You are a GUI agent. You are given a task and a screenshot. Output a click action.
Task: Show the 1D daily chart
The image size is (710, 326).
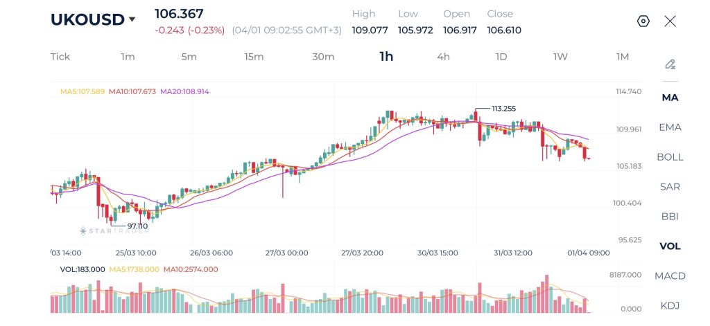point(501,57)
